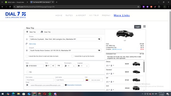Click the Login button
This screenshot has width=171, height=96.
138,27
